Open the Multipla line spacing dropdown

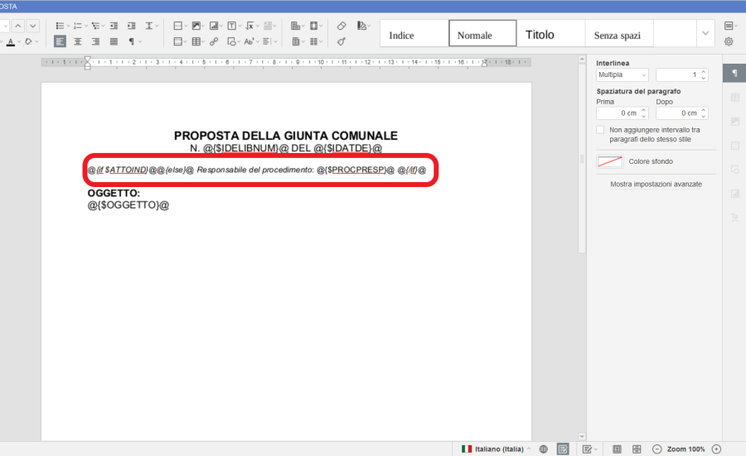[x=622, y=74]
